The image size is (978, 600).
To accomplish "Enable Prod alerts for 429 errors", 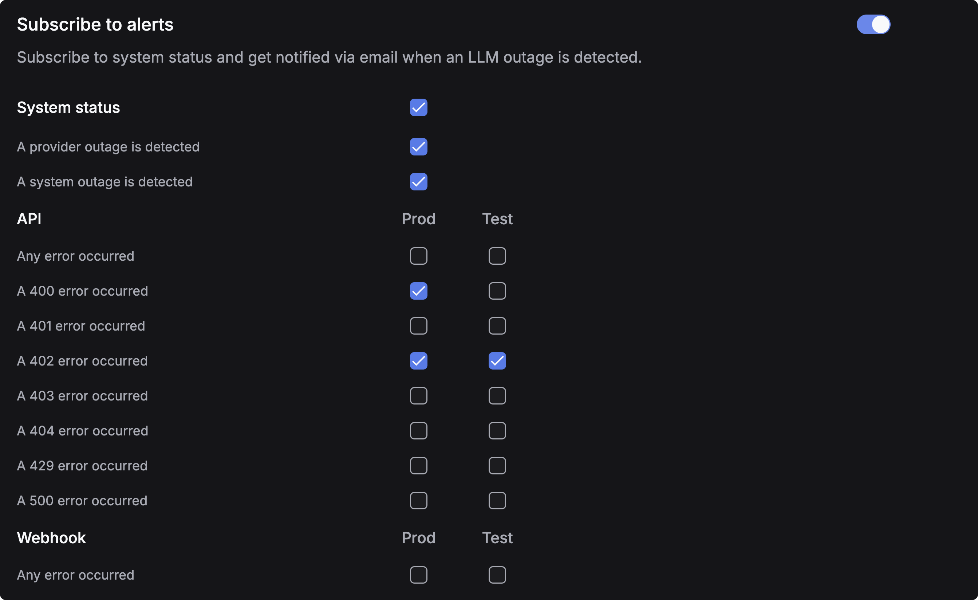I will [418, 466].
